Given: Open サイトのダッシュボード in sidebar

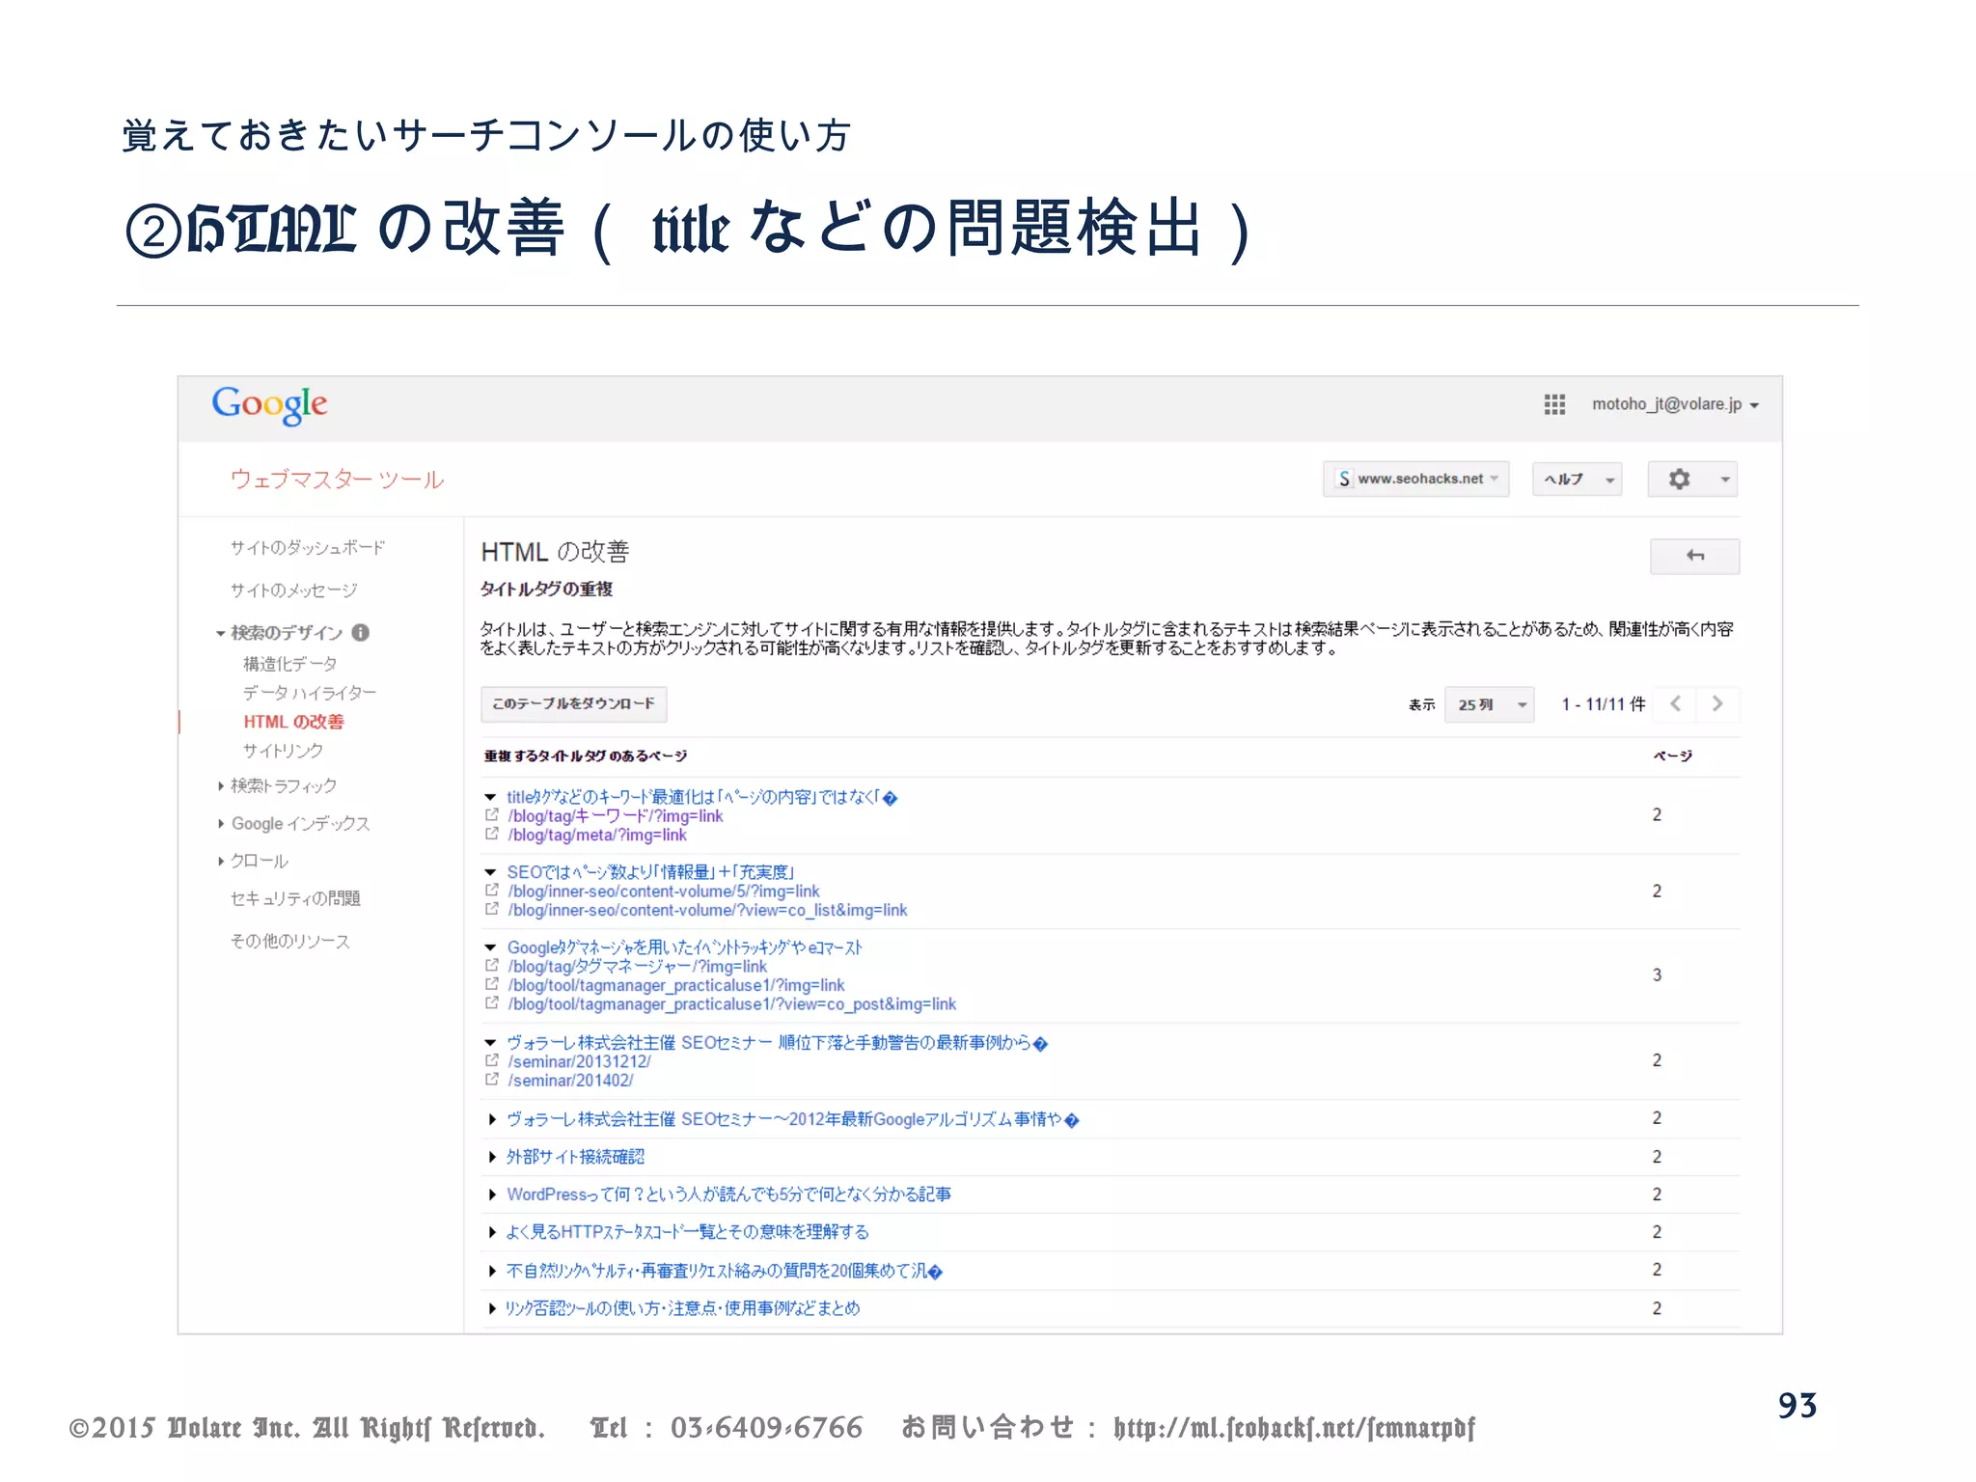Looking at the screenshot, I should click(x=307, y=547).
